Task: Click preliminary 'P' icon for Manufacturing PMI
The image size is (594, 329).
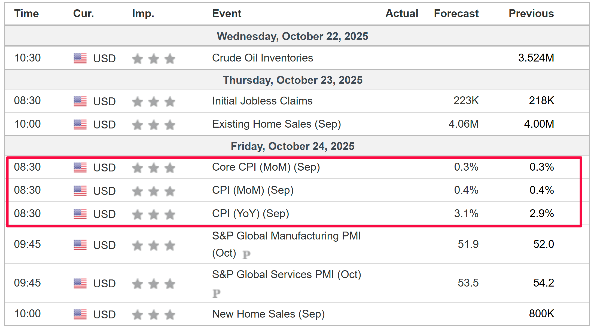Action: click(x=246, y=255)
